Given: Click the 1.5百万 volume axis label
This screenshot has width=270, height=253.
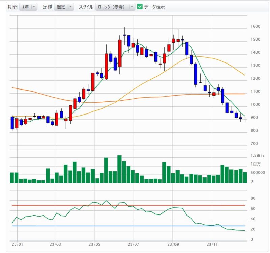Looking at the screenshot, I should tap(257, 155).
